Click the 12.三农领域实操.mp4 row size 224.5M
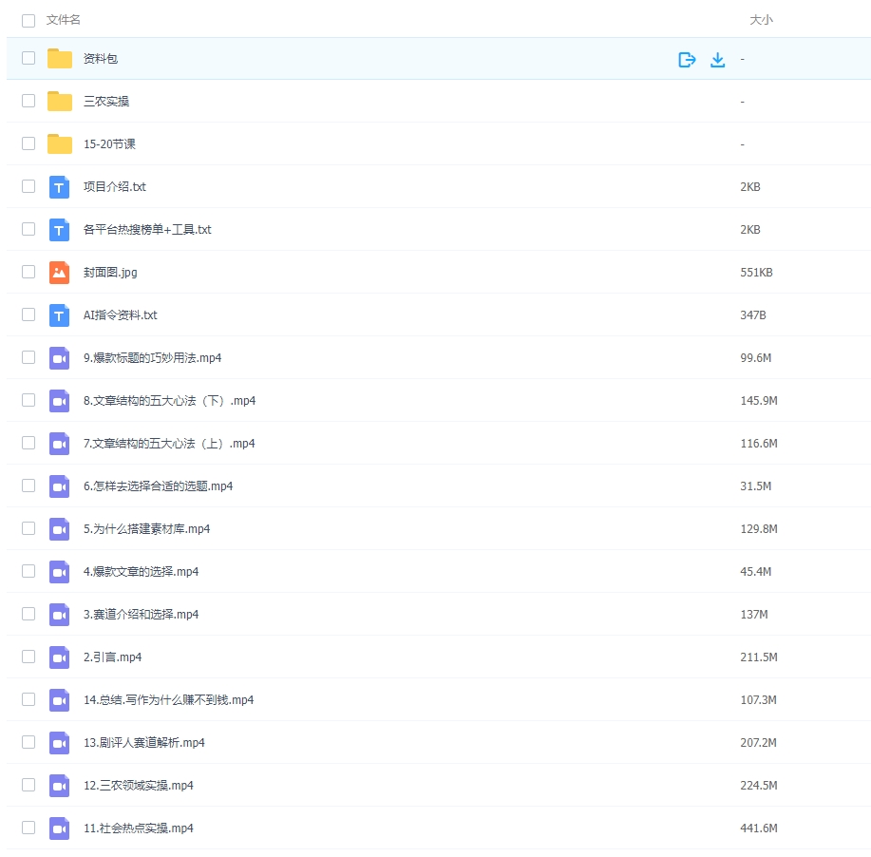Viewport: 871px width, 857px height. point(758,786)
